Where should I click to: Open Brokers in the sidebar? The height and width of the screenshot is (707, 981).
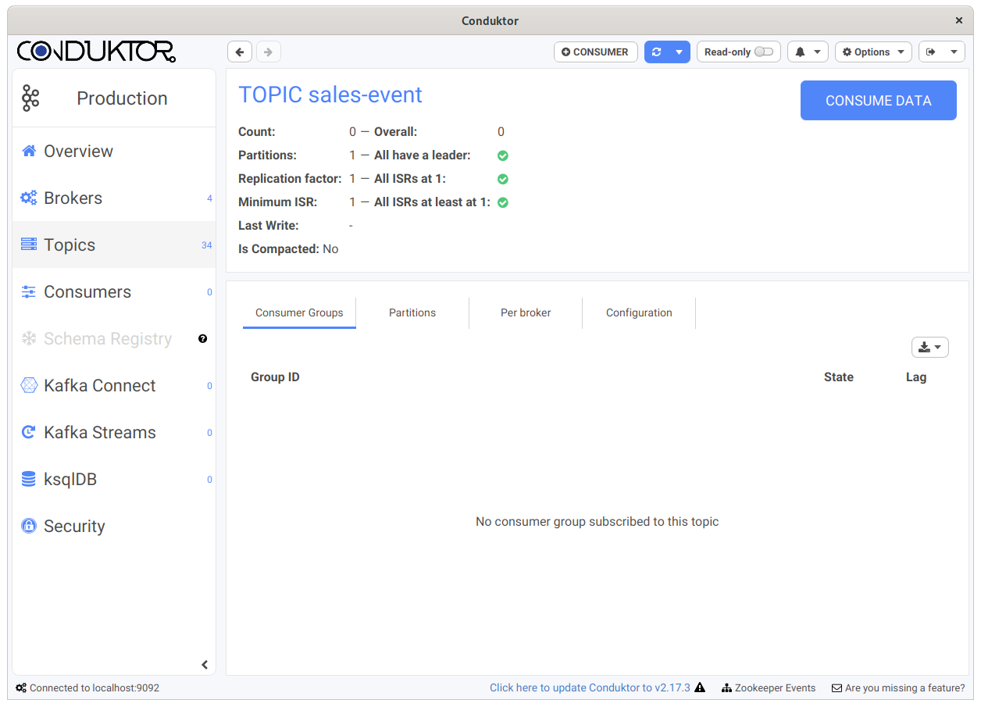[114, 198]
